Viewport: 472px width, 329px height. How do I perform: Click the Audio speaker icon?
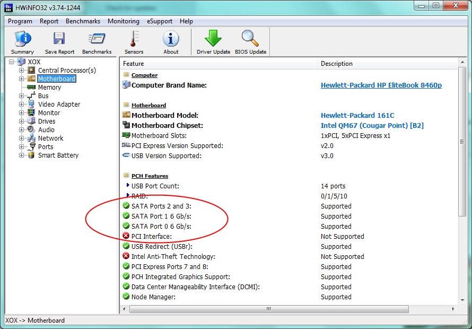click(31, 129)
